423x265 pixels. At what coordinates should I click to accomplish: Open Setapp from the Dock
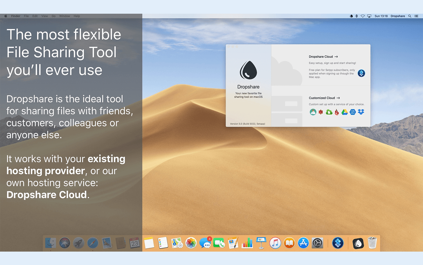[x=338, y=243]
